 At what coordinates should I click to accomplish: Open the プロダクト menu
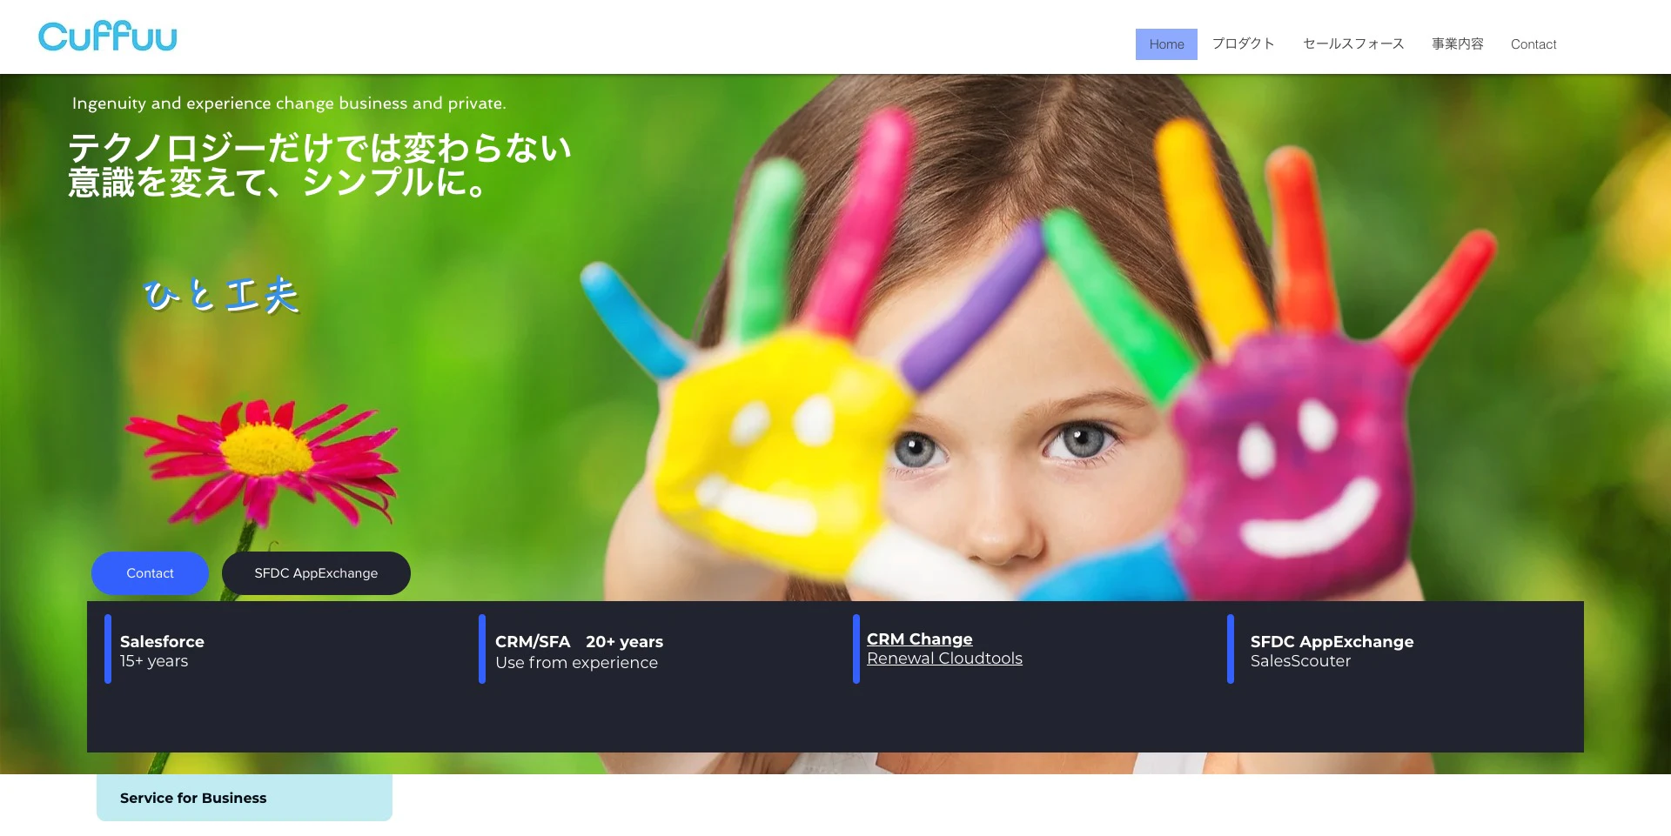[1243, 44]
